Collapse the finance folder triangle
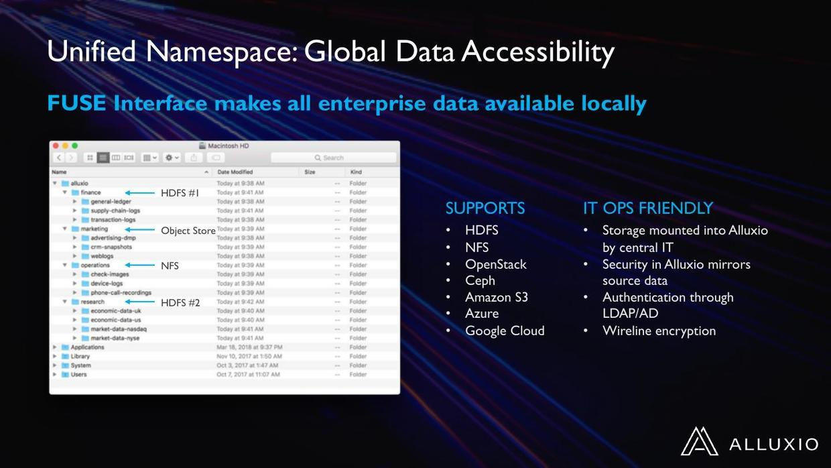Viewport: 831px width, 468px height. click(x=65, y=192)
